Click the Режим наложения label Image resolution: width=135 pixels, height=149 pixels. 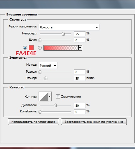(23, 27)
